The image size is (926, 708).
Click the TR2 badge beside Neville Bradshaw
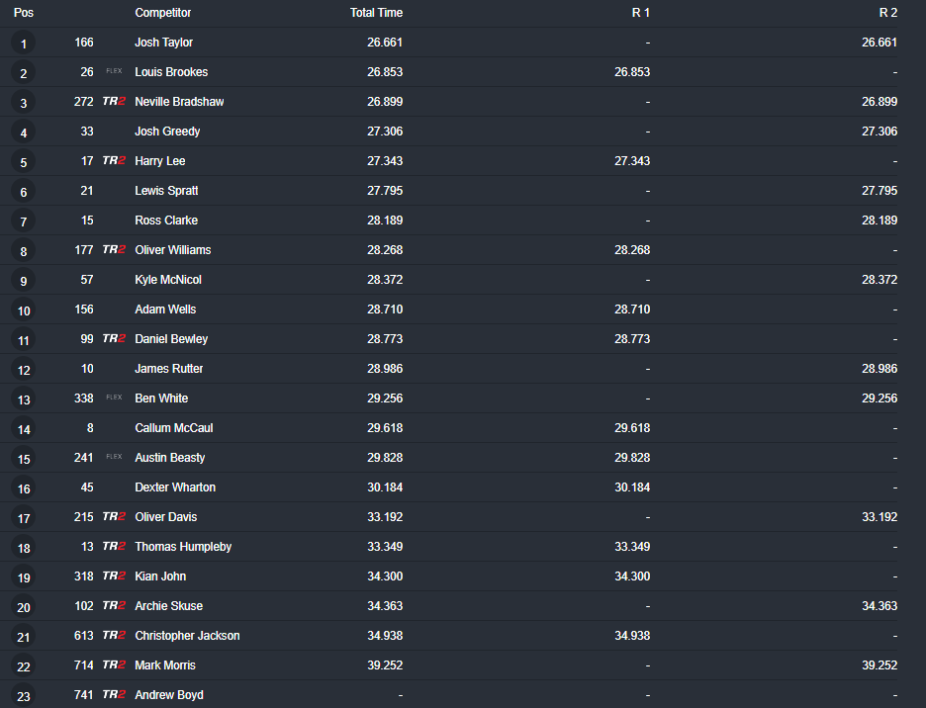[114, 102]
